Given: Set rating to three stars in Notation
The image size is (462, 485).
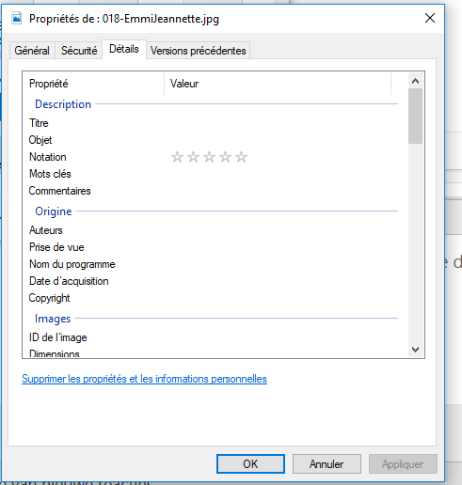Looking at the screenshot, I should 209,157.
